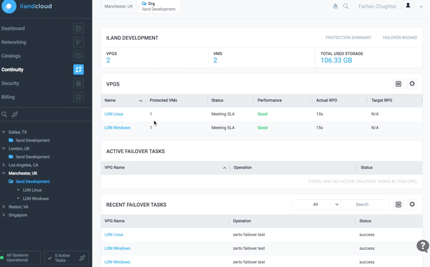This screenshot has width=430, height=267.
Task: Click the Performance column header
Action: click(x=270, y=100)
